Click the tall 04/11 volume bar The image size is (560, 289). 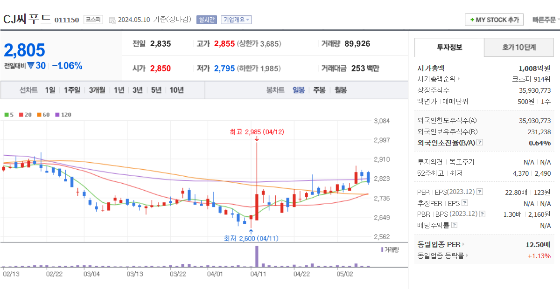click(257, 256)
